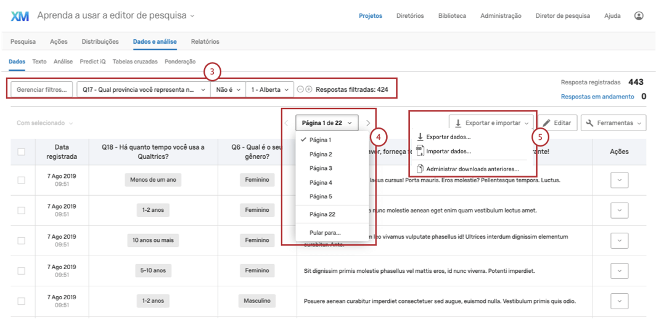Open the Tabelas cruzadas sub-tab
This screenshot has height=319, width=656.
[x=135, y=61]
